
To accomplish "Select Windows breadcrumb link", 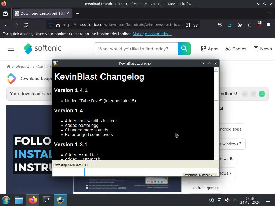I will point(23,67).
